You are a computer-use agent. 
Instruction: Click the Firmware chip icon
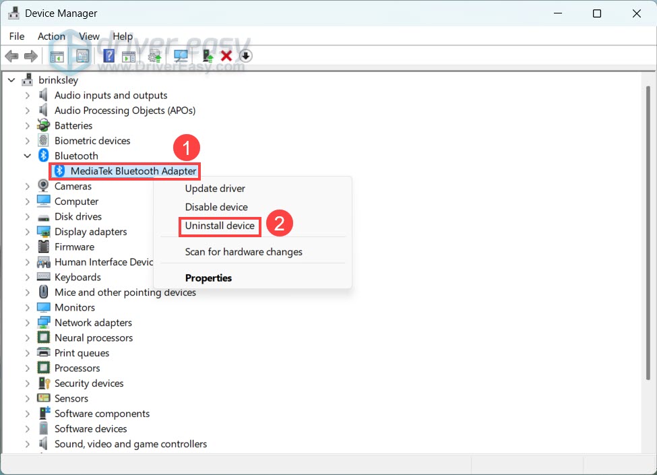coord(43,247)
